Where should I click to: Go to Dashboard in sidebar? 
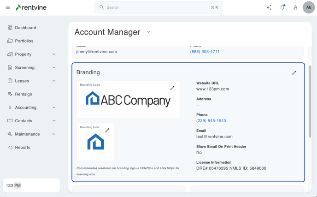click(25, 28)
